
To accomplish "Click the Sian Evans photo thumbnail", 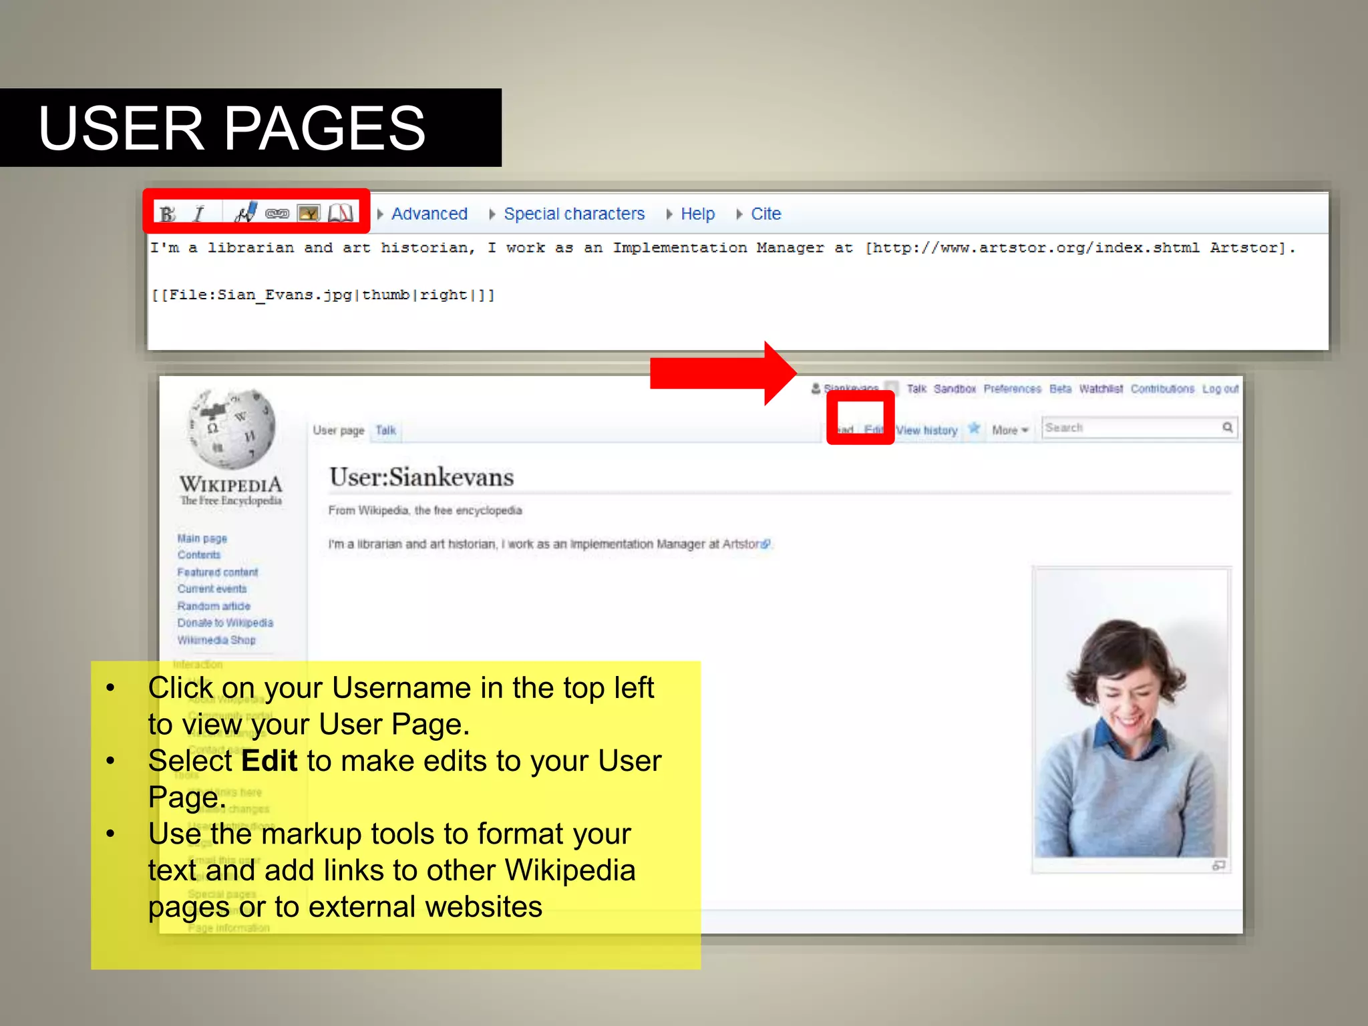I will click(1131, 713).
